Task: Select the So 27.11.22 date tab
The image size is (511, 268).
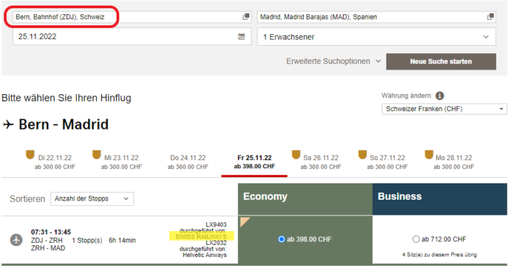Action: [387, 162]
